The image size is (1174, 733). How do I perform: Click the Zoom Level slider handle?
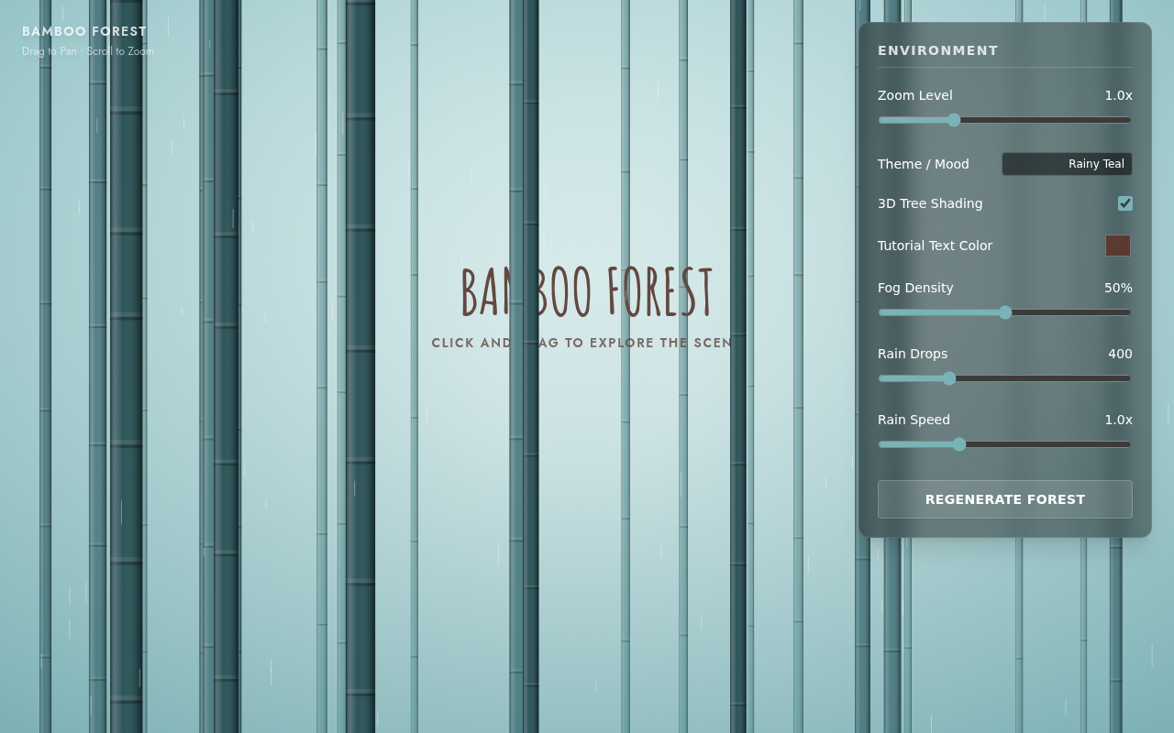click(x=954, y=120)
